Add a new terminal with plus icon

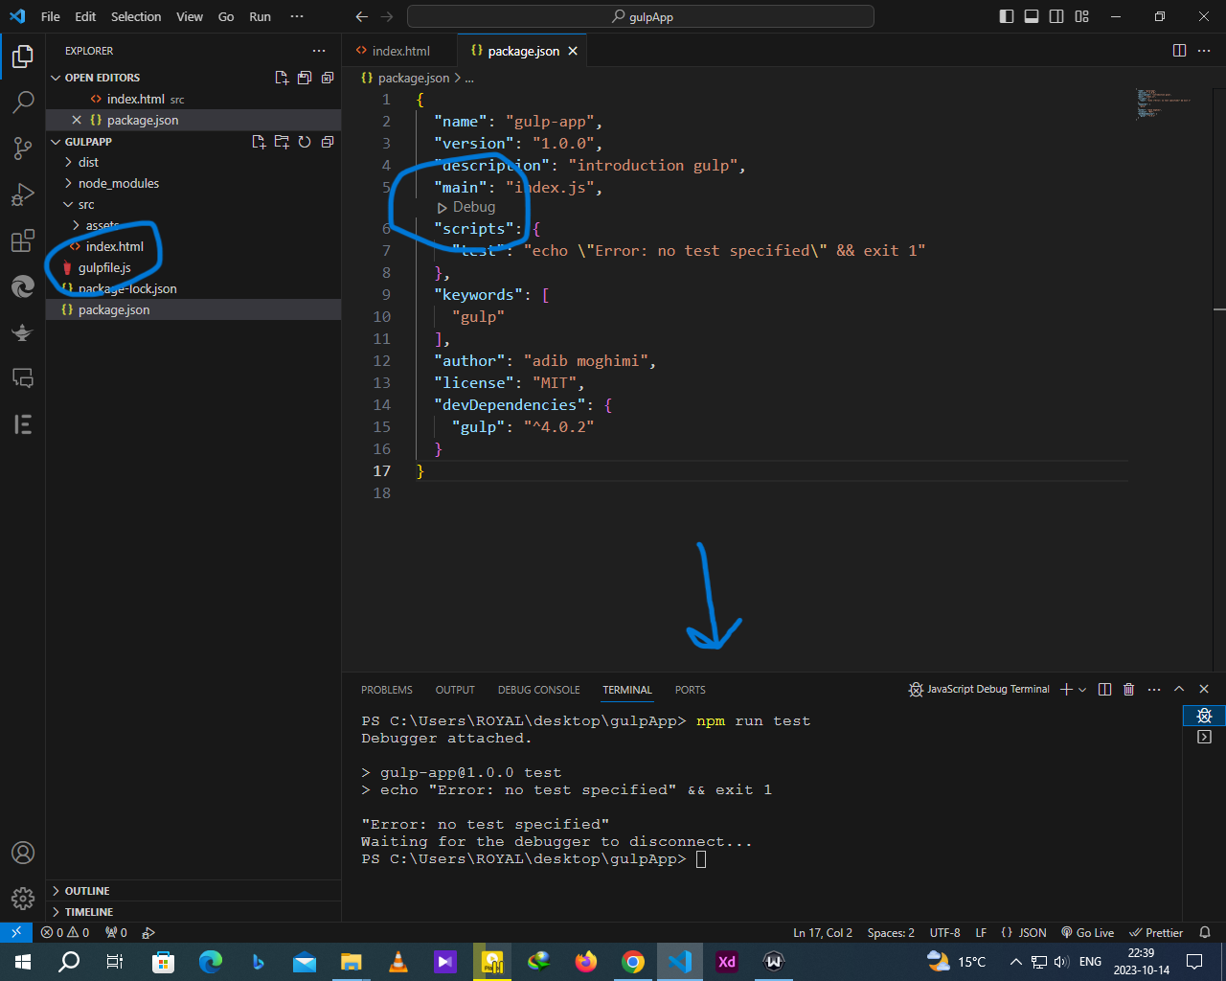pyautogui.click(x=1066, y=689)
